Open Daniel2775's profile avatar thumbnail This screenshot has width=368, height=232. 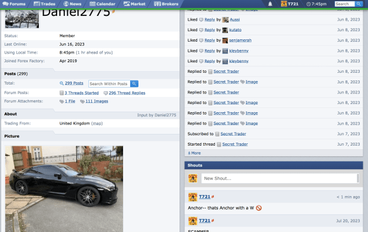click(22, 19)
